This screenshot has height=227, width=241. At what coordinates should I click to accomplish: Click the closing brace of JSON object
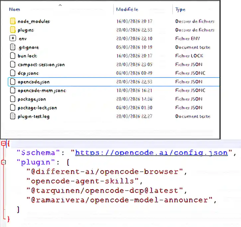pos(8,219)
